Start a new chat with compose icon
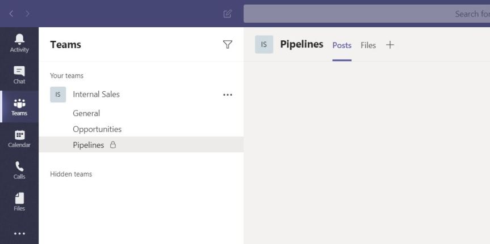The image size is (490, 244). point(228,14)
